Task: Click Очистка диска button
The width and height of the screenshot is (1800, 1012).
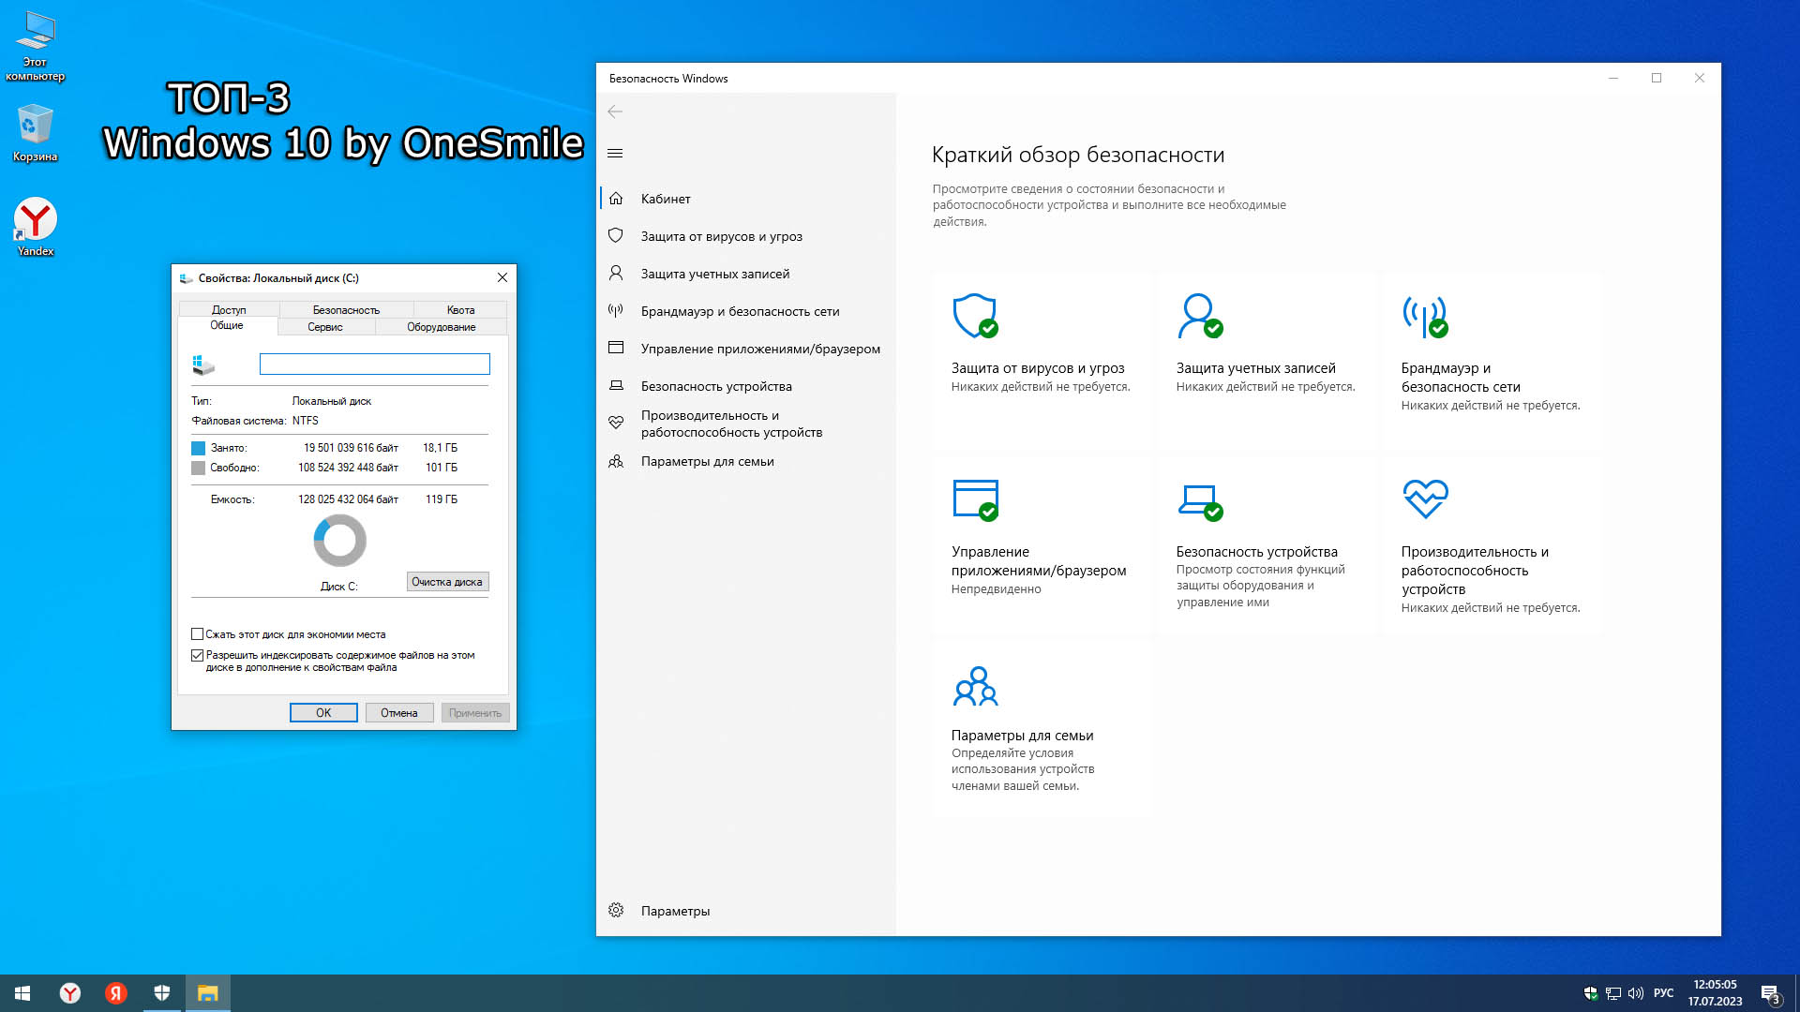Action: [447, 582]
